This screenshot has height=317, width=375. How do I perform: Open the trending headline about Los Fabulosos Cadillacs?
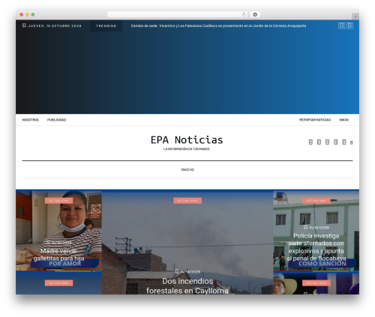pos(218,25)
